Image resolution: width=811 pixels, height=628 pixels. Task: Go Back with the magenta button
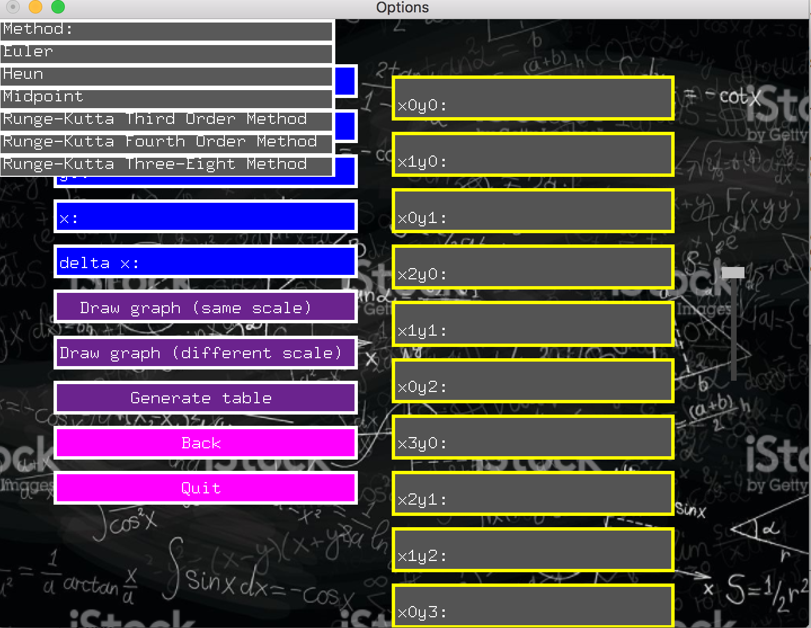tap(206, 443)
